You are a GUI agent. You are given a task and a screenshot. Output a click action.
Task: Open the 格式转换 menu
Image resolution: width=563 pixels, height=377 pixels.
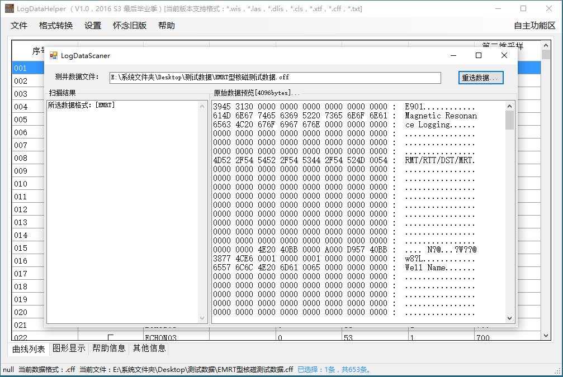tap(56, 26)
